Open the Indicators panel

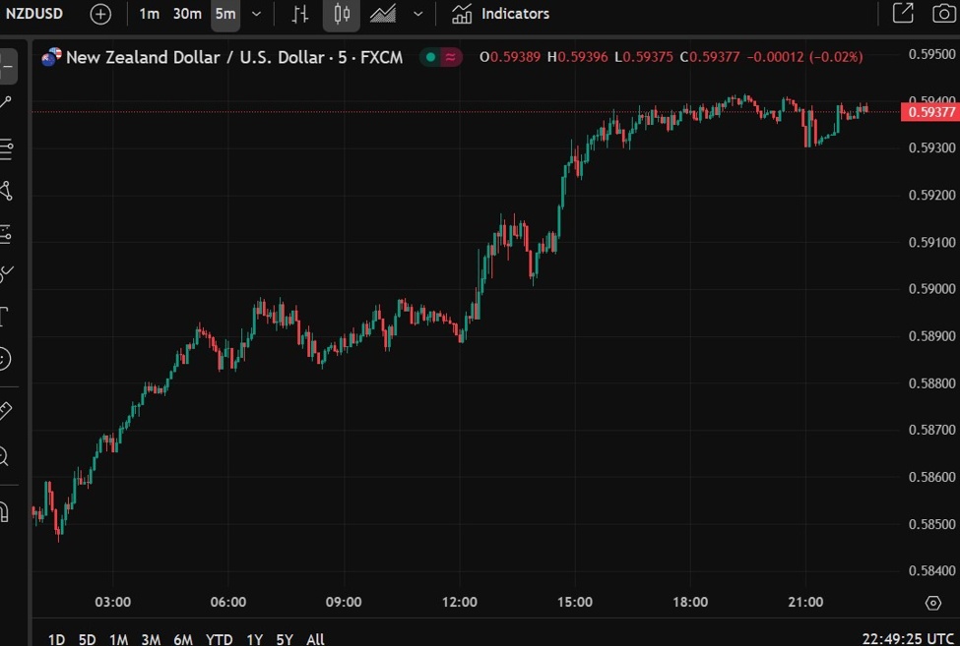click(x=500, y=14)
